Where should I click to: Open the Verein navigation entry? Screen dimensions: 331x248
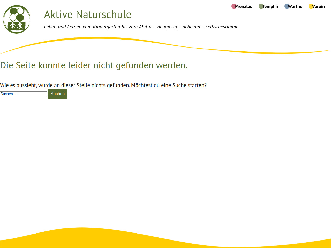(318, 6)
